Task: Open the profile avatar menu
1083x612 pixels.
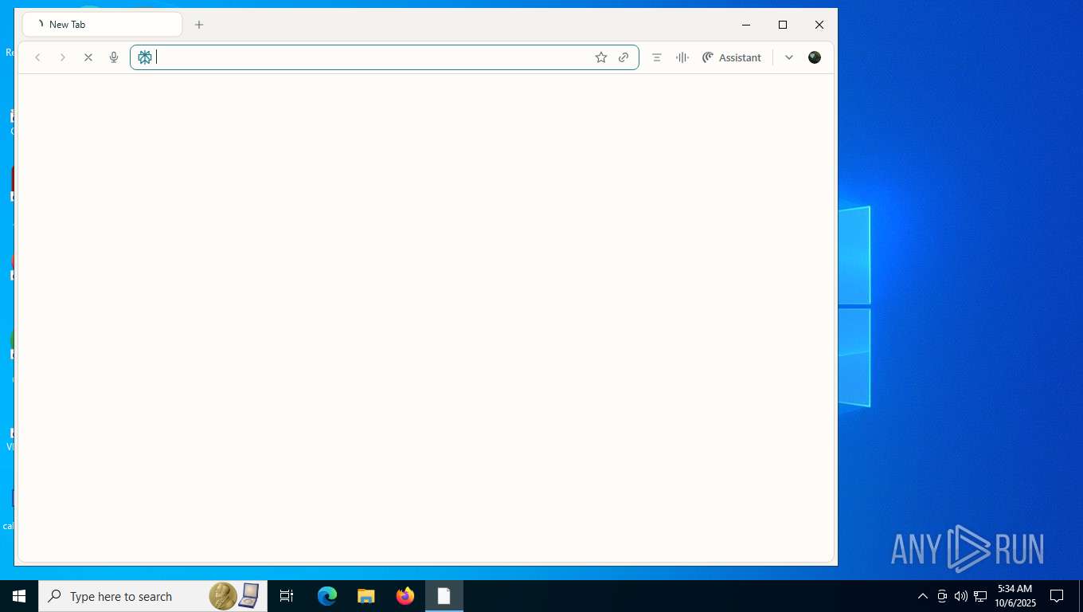Action: (815, 57)
